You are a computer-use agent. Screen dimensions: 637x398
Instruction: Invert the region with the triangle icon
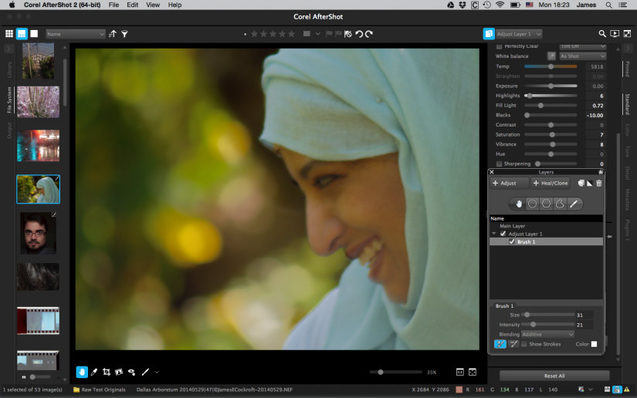click(590, 183)
